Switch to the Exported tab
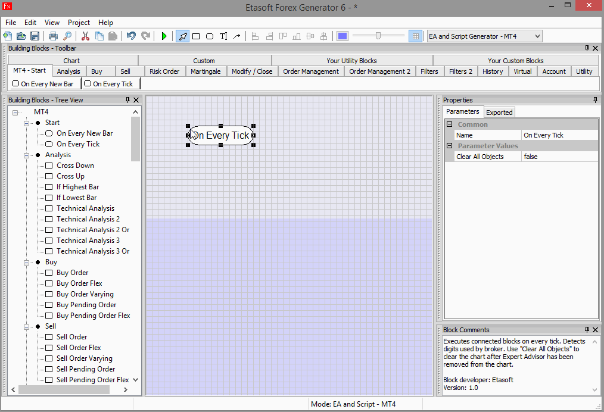This screenshot has width=604, height=412. tap(499, 112)
